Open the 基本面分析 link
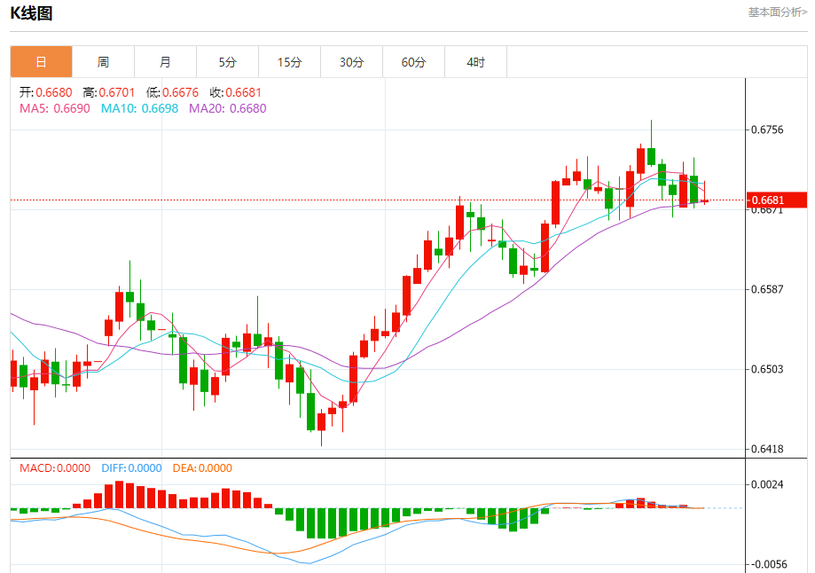 (x=777, y=12)
